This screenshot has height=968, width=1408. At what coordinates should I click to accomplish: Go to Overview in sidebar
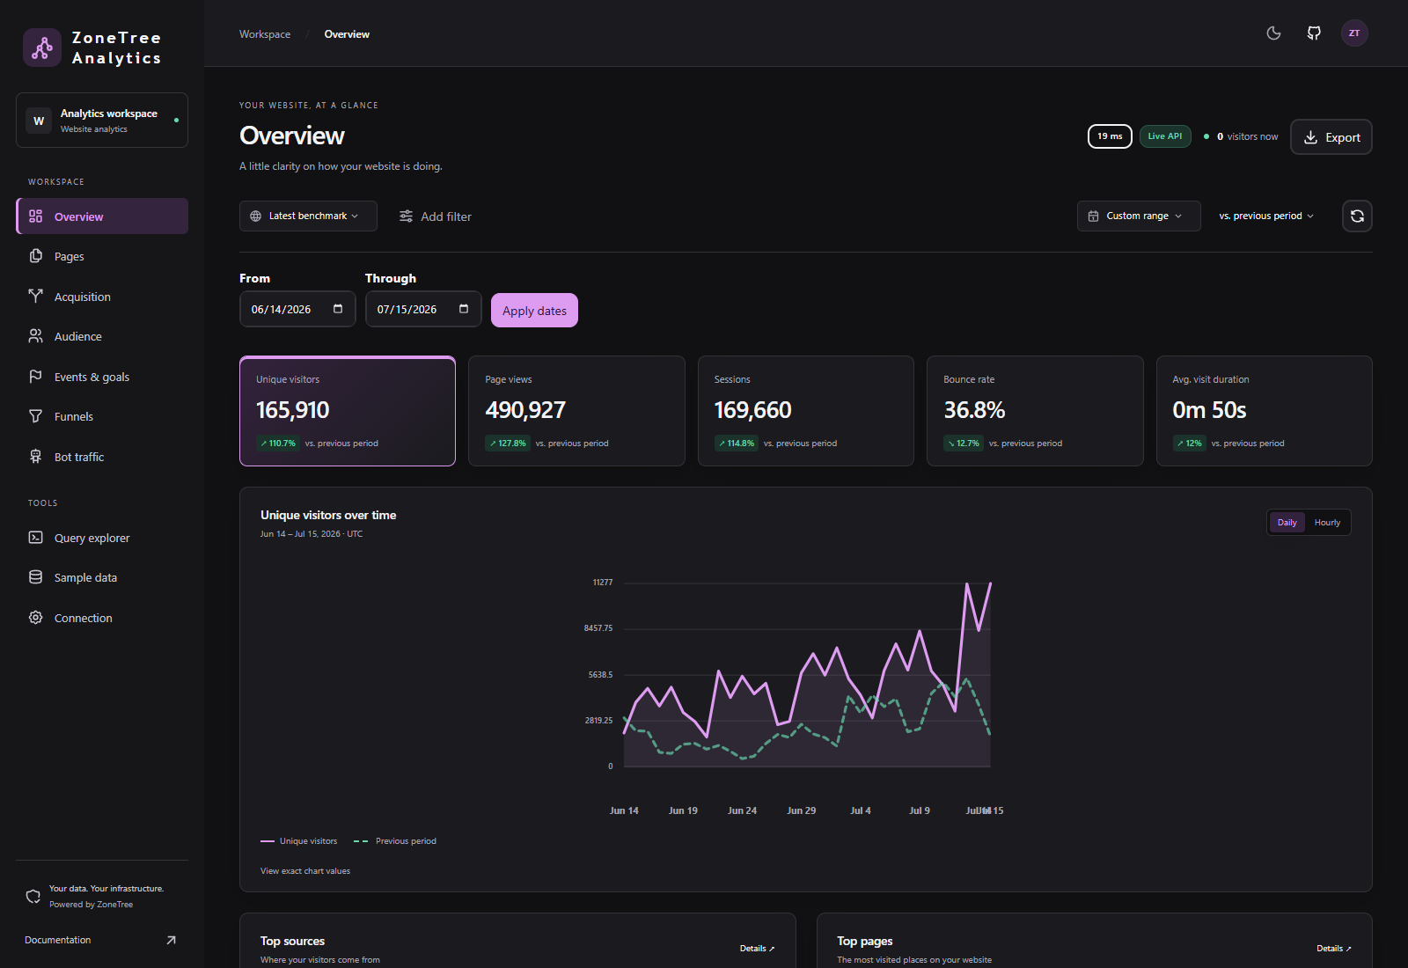(x=102, y=216)
